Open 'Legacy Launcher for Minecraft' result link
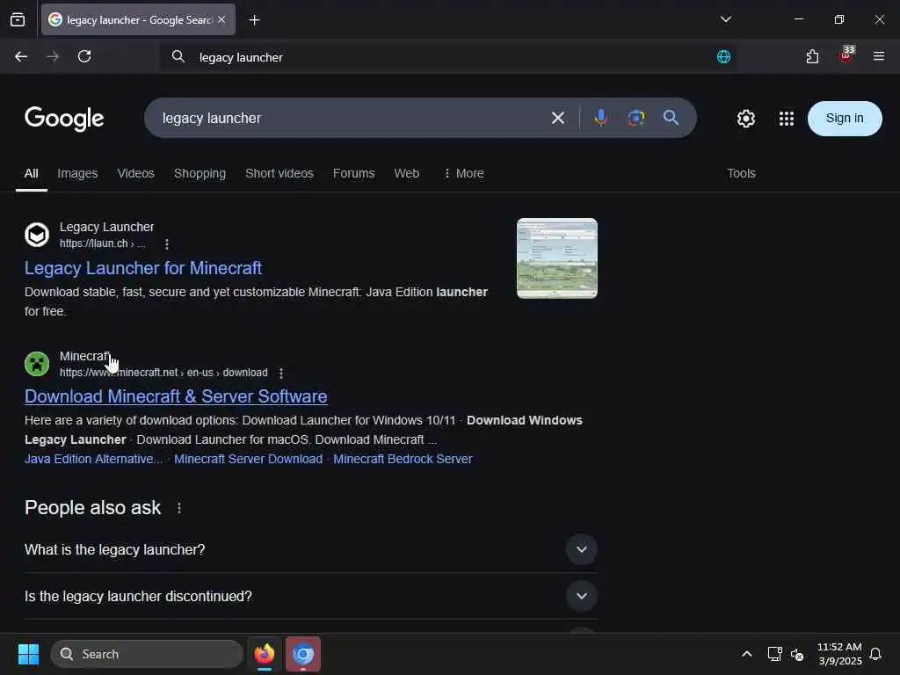This screenshot has height=675, width=900. tap(143, 268)
